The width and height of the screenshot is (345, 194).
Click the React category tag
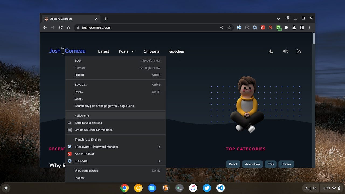[x=233, y=164]
